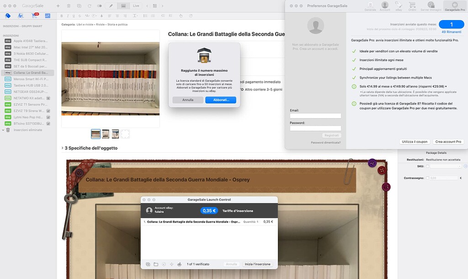This screenshot has height=279, width=468.
Task: Click the robot icon in Launch Control footer
Action: (x=179, y=264)
